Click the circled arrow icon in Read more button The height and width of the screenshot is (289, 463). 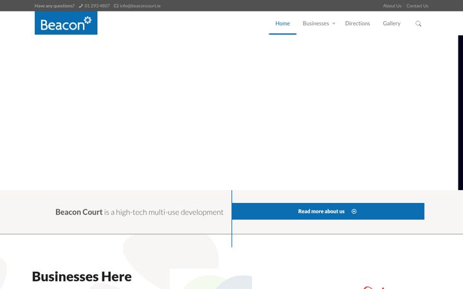(x=354, y=211)
